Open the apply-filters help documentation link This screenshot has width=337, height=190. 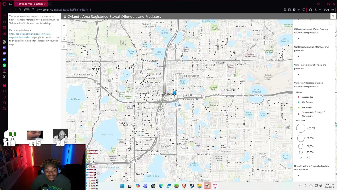point(30,35)
